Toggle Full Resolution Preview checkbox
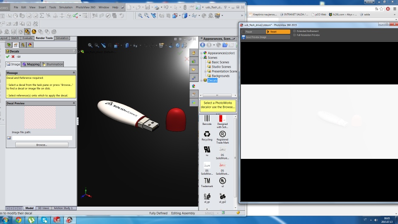The height and width of the screenshot is (224, 398). click(294, 35)
